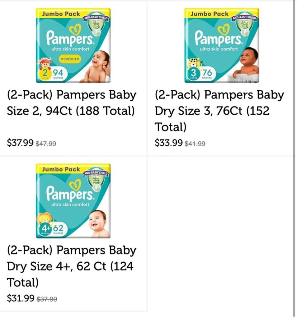Screen dimensions: 297x319
Task: Open the Baby Dry Size 3 title link
Action: [x=219, y=111]
